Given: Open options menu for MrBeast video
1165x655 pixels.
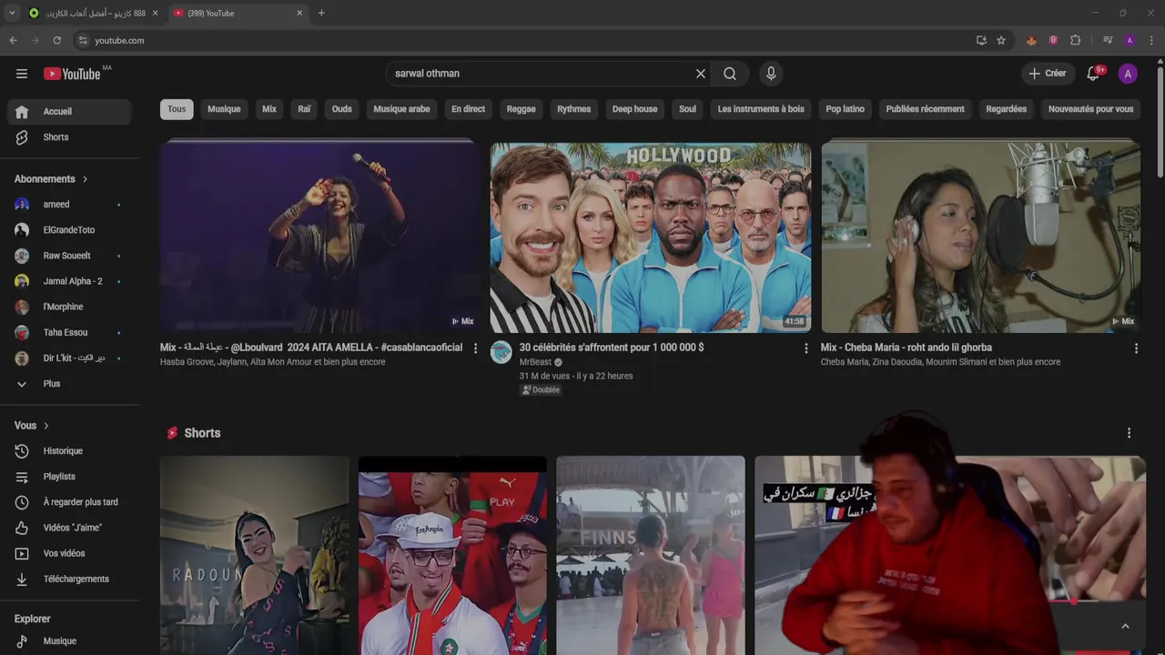Looking at the screenshot, I should coord(805,348).
